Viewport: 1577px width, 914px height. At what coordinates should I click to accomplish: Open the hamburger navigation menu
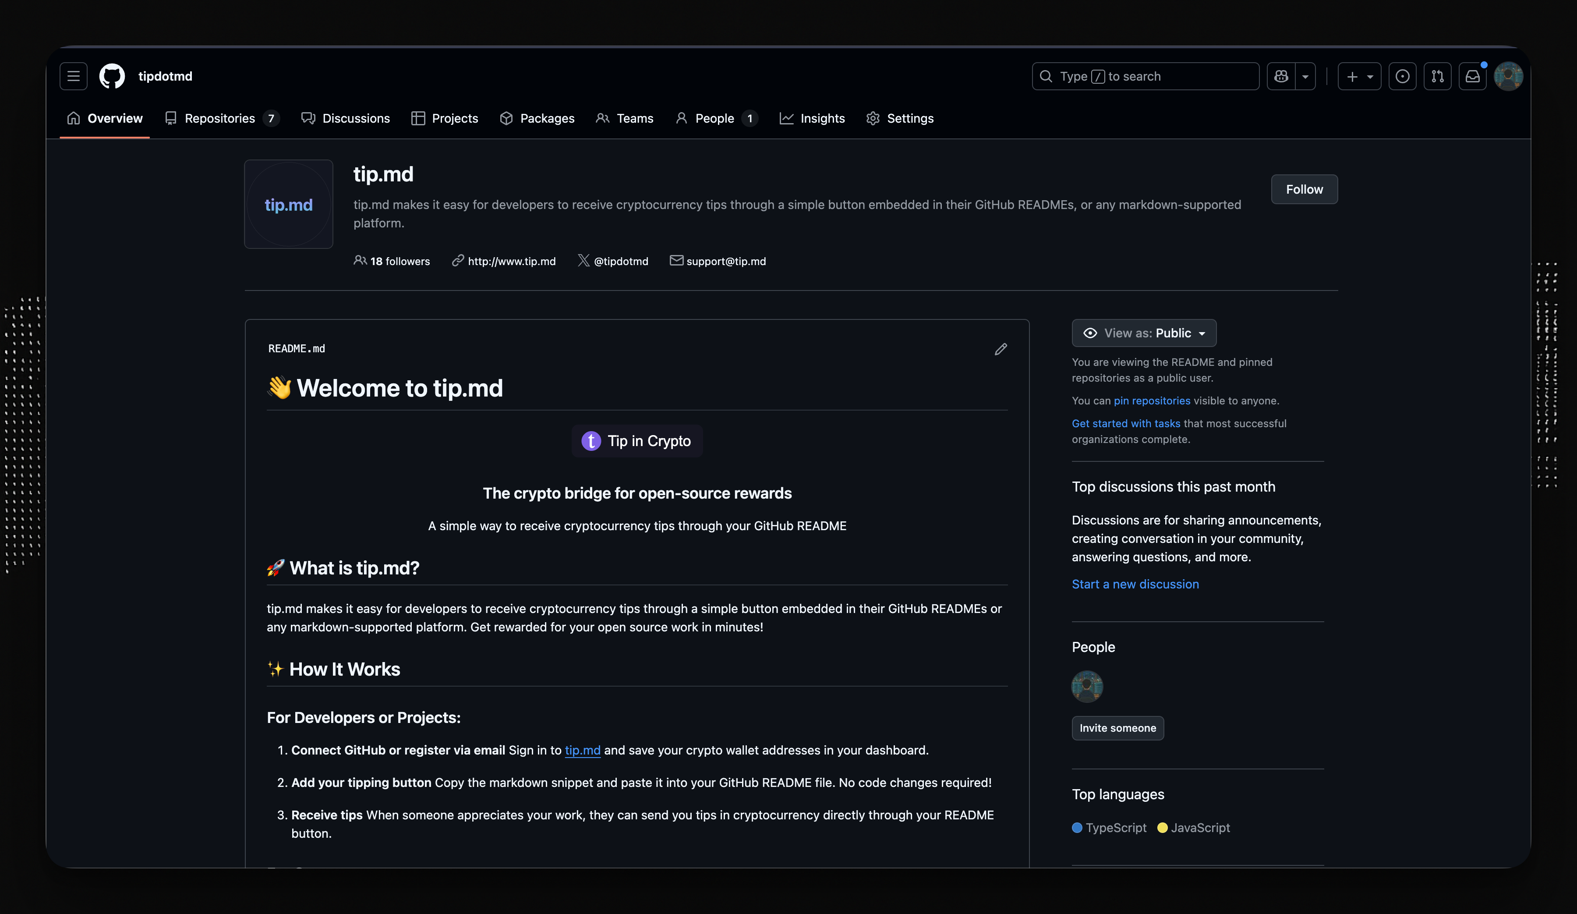click(x=73, y=76)
